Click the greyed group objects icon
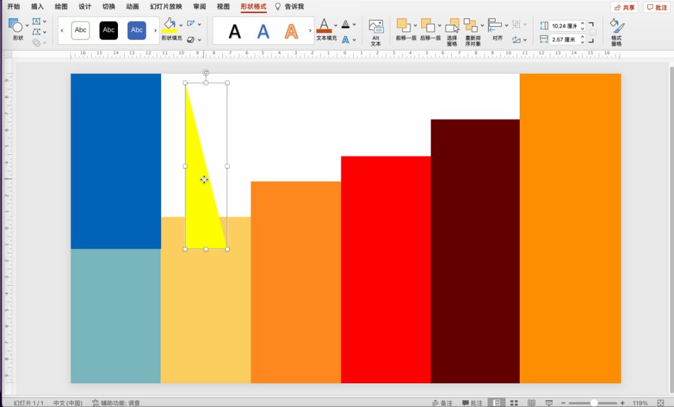 tap(516, 24)
